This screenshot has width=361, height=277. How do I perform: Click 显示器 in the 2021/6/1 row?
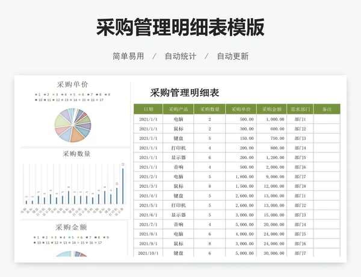(x=179, y=215)
